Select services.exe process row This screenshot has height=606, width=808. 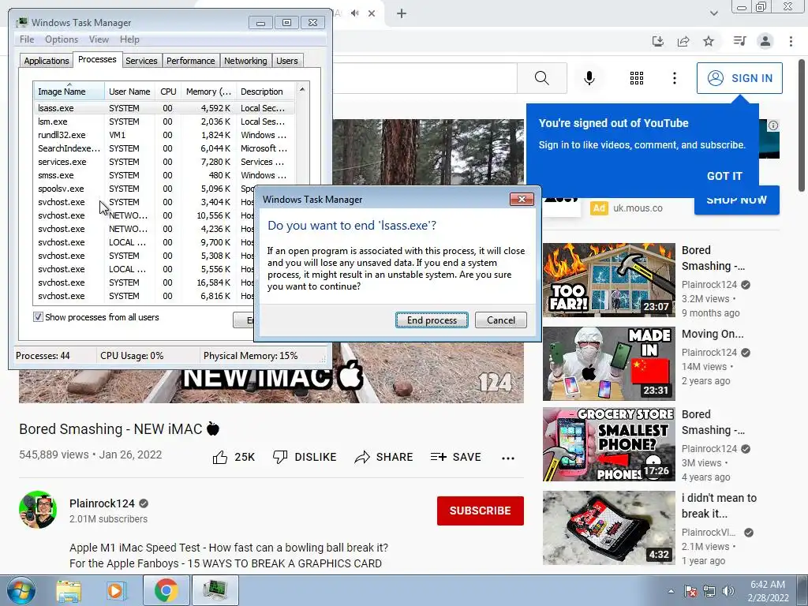pos(164,162)
